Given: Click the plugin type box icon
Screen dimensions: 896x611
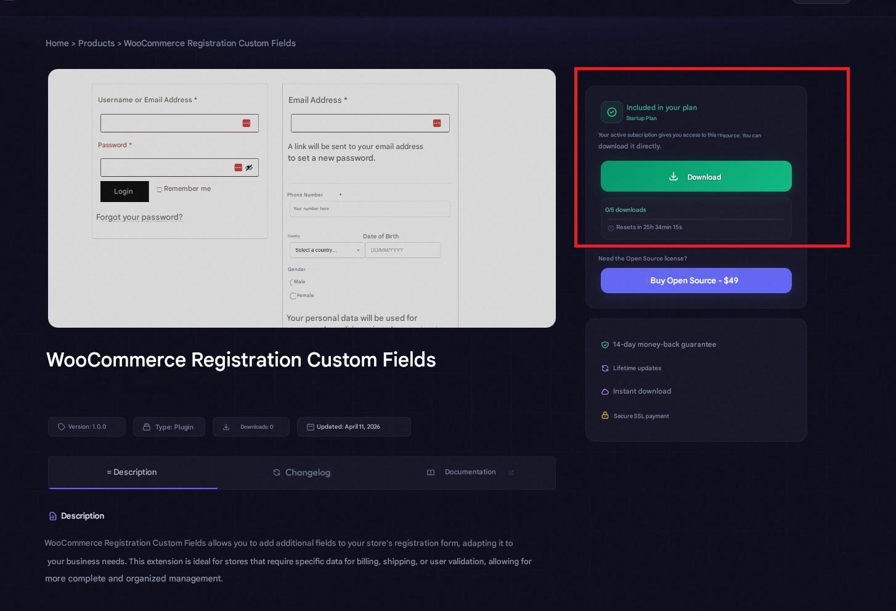Looking at the screenshot, I should tap(147, 427).
